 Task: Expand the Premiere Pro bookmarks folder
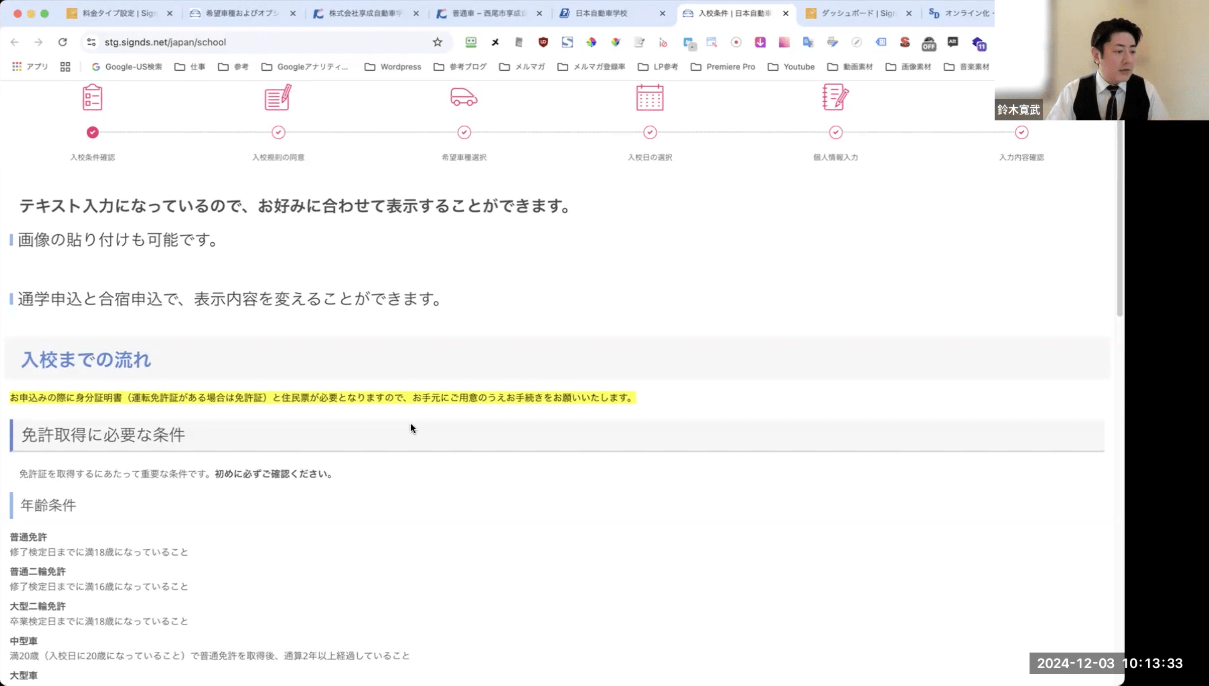pos(723,67)
